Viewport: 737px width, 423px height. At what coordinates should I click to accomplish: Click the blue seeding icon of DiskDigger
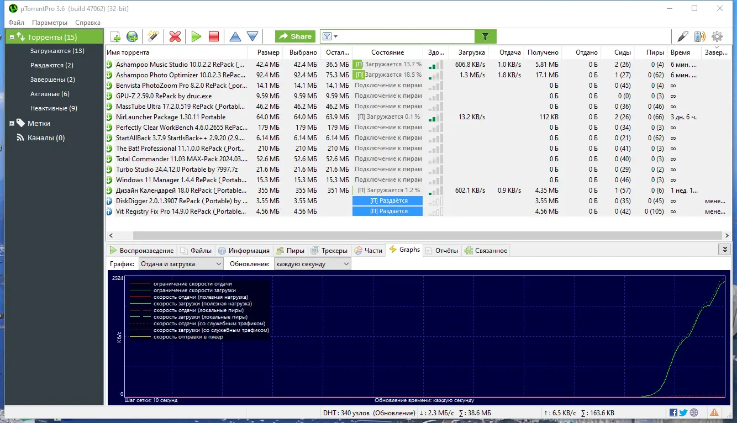pyautogui.click(x=110, y=201)
